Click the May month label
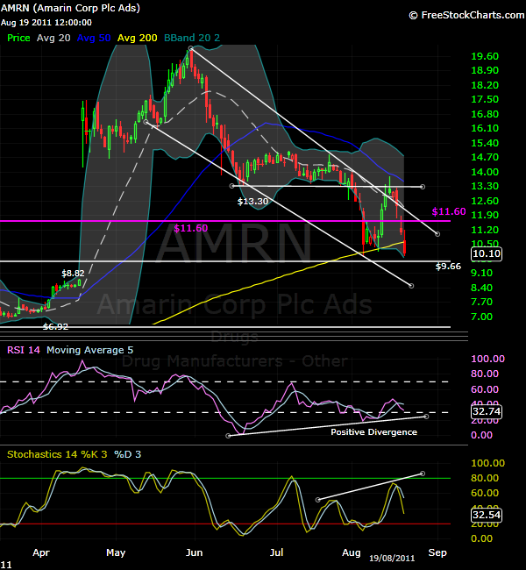Screen dimensions: 526x570 [x=116, y=553]
